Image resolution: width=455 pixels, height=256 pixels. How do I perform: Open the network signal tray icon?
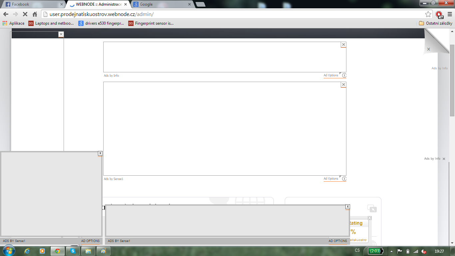415,251
